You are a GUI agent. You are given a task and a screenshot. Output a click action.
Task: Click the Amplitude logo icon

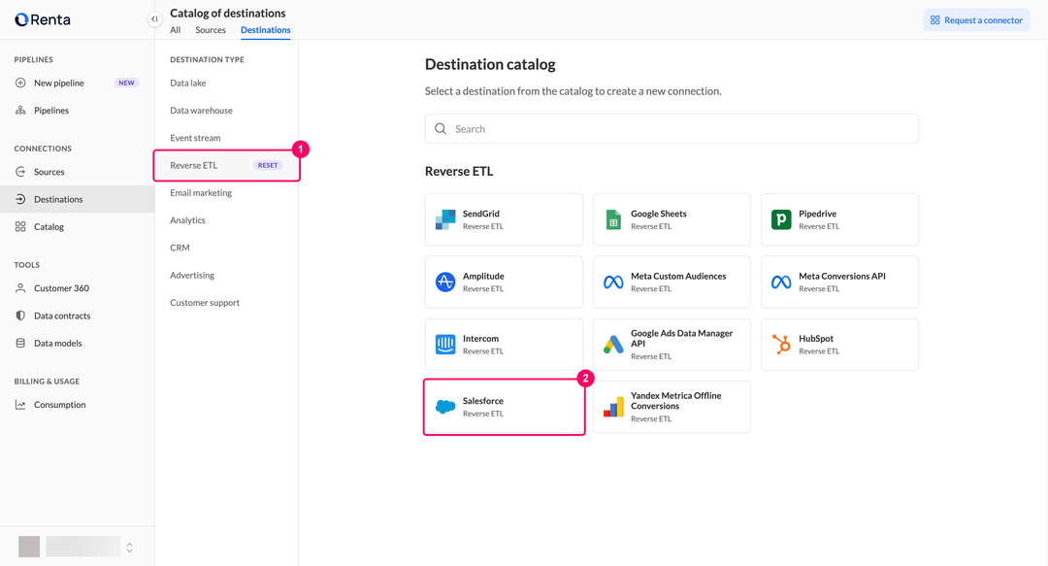(x=445, y=282)
